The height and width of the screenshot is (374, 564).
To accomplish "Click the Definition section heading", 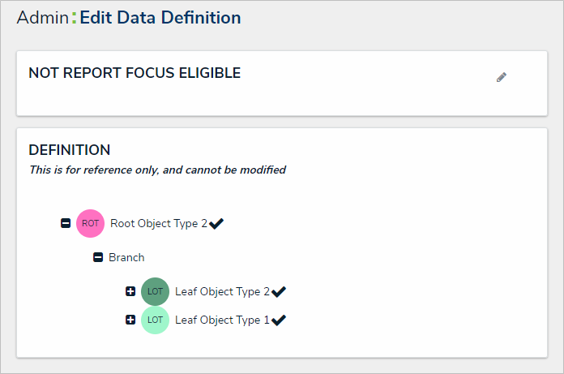I will (70, 150).
